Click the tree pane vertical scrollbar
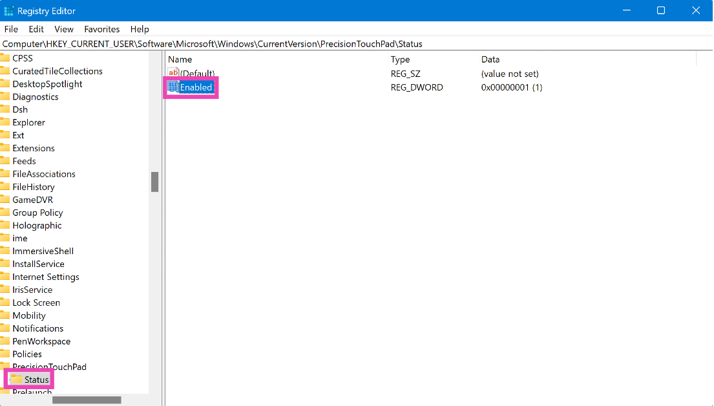Viewport: 714px width, 406px height. point(154,182)
